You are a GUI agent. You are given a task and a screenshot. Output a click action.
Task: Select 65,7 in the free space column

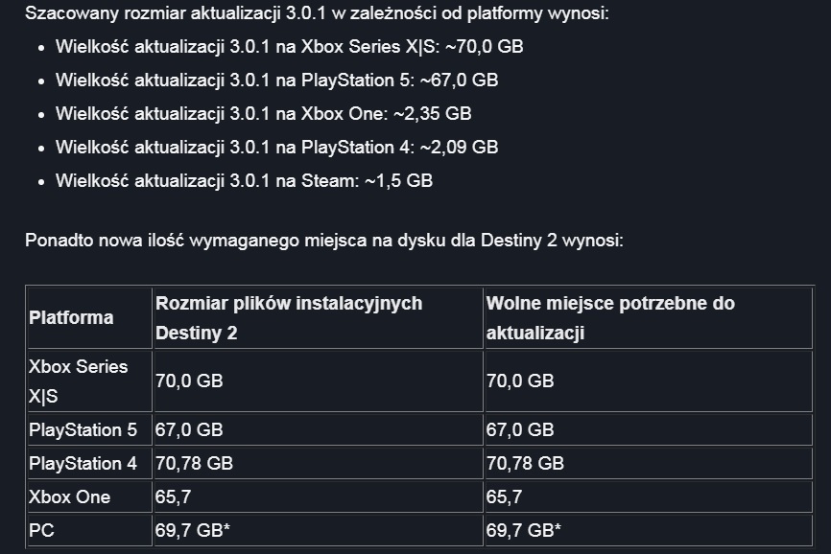point(504,496)
